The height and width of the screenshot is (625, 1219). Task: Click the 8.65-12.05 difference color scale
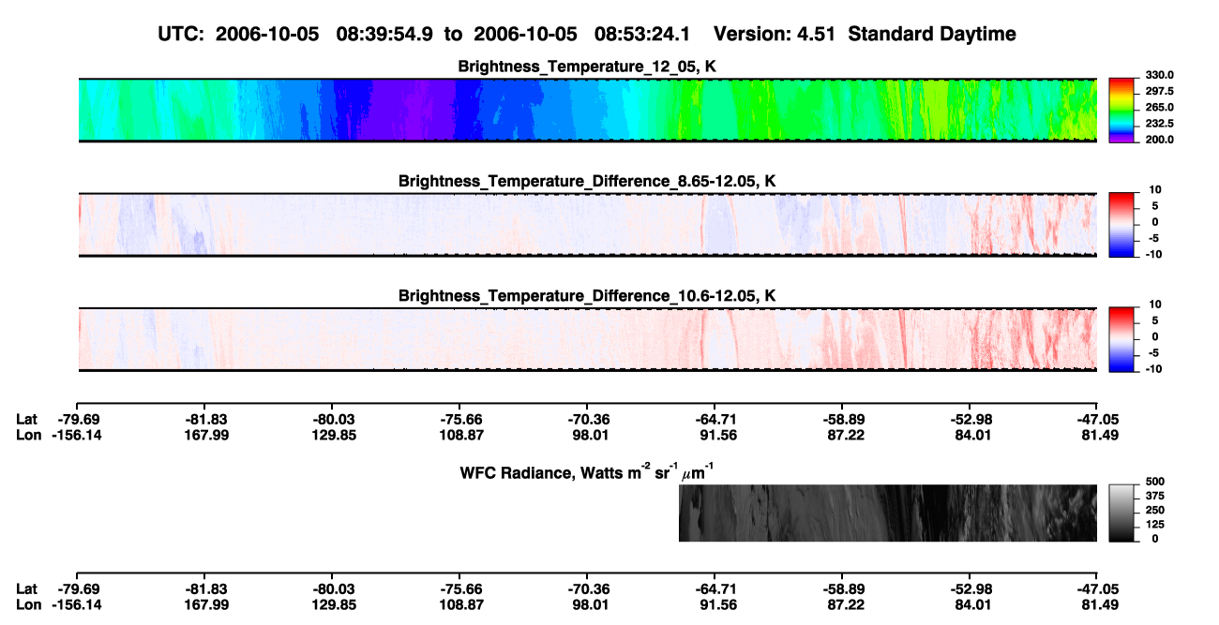coord(1121,224)
